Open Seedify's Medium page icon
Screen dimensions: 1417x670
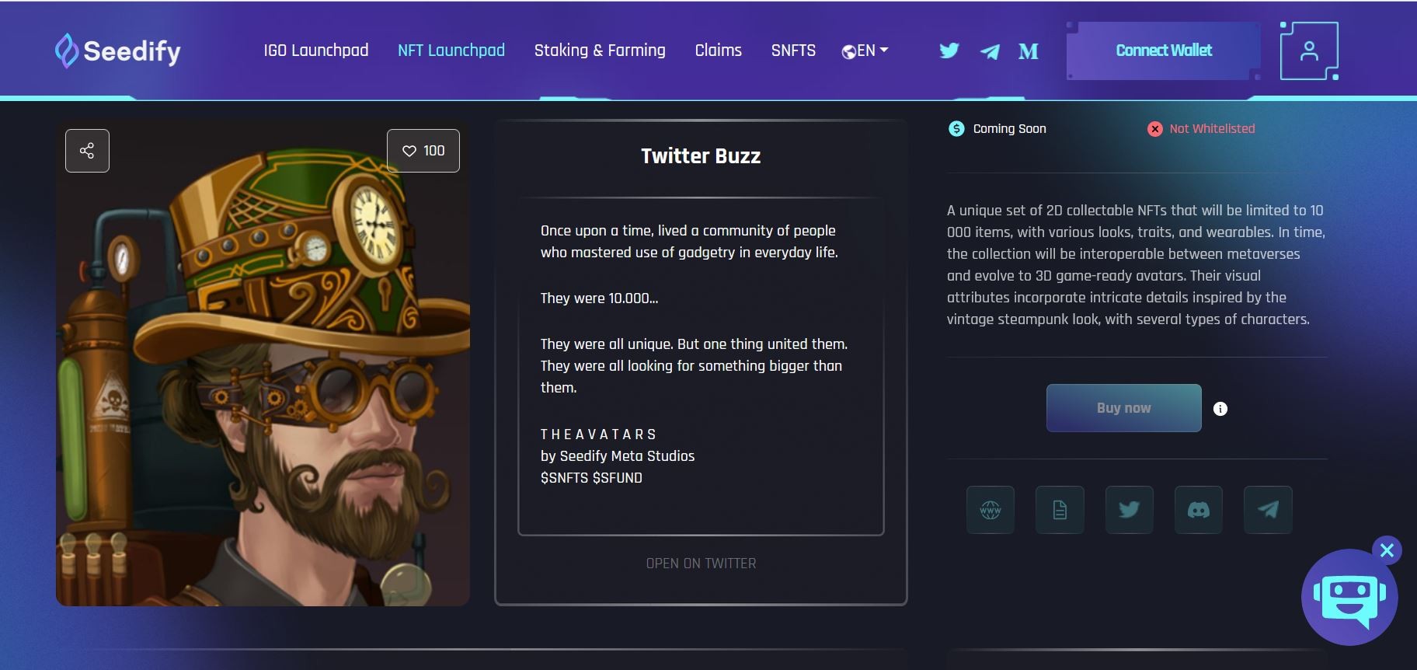coord(1029,51)
